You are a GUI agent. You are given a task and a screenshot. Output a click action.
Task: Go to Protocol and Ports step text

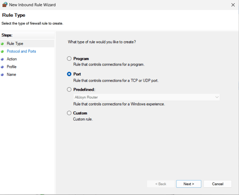(21, 51)
